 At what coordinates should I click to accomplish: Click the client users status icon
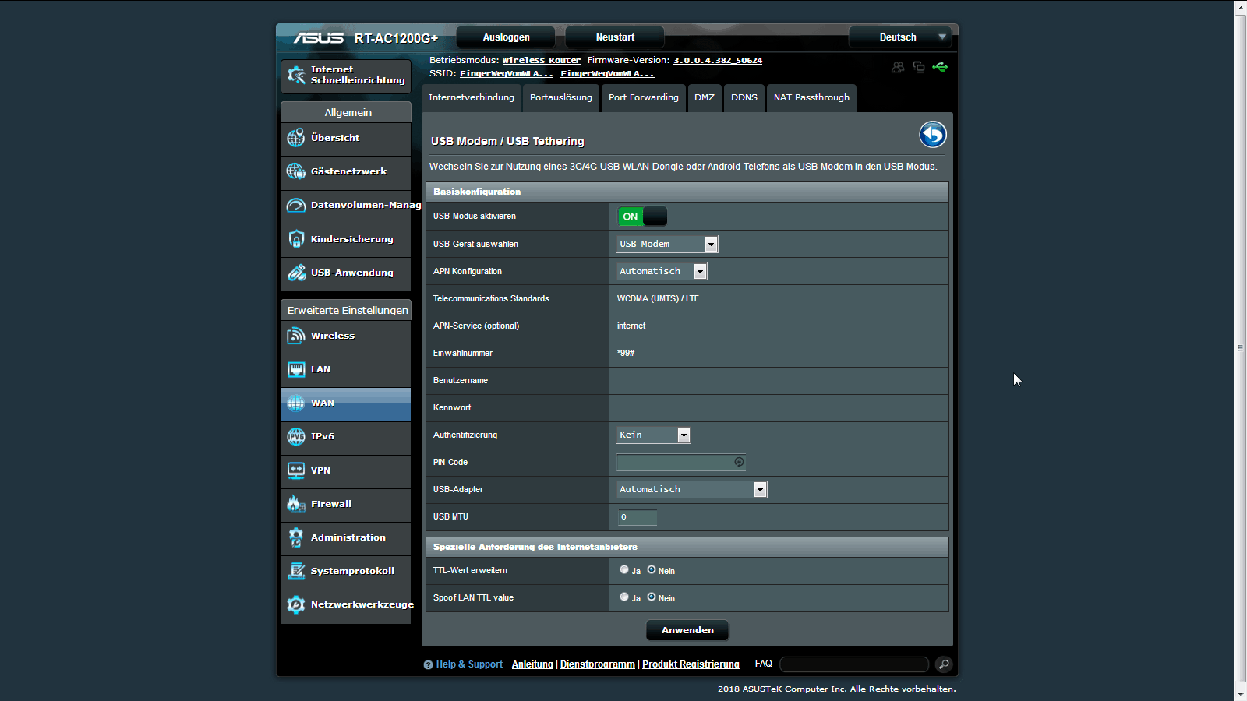click(x=898, y=67)
